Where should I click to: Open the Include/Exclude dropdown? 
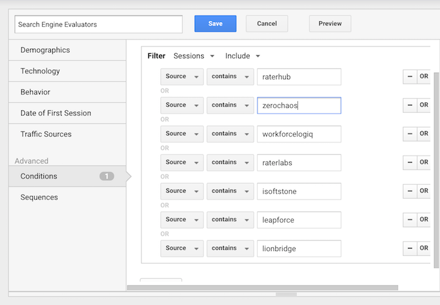pyautogui.click(x=243, y=56)
